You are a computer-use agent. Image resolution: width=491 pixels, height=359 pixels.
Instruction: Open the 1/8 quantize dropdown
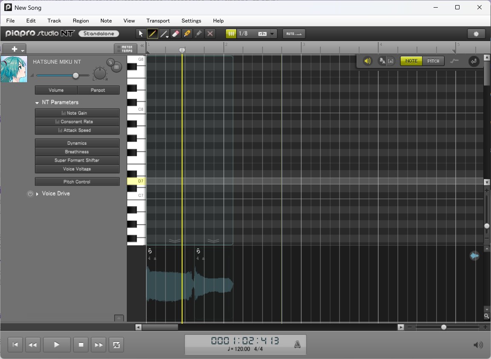(x=273, y=34)
